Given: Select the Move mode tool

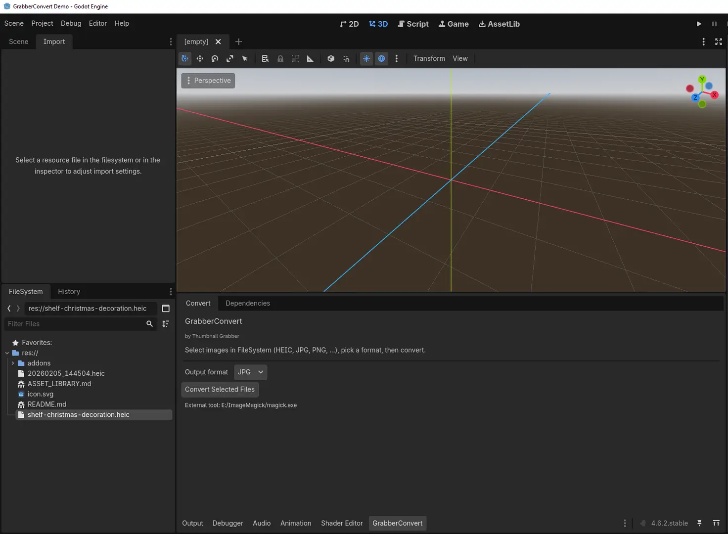Looking at the screenshot, I should [200, 58].
